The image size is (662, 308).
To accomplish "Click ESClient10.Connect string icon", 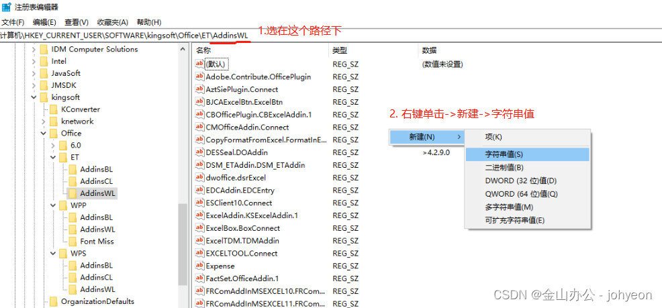I will pos(199,203).
